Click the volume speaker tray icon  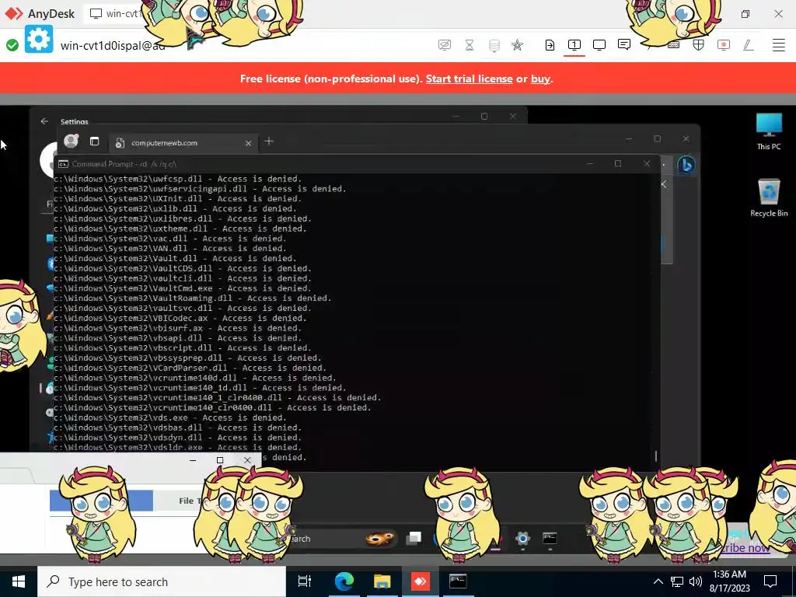point(696,581)
